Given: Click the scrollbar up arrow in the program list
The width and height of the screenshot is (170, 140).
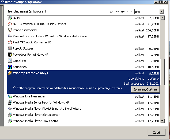Looking at the screenshot, I should (x=163, y=18).
